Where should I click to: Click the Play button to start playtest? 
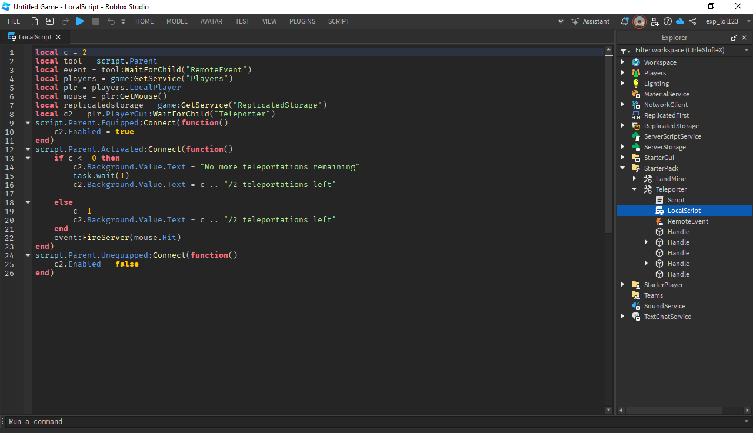point(80,21)
